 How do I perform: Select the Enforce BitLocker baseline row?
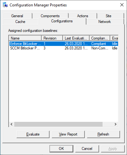(x=63, y=44)
